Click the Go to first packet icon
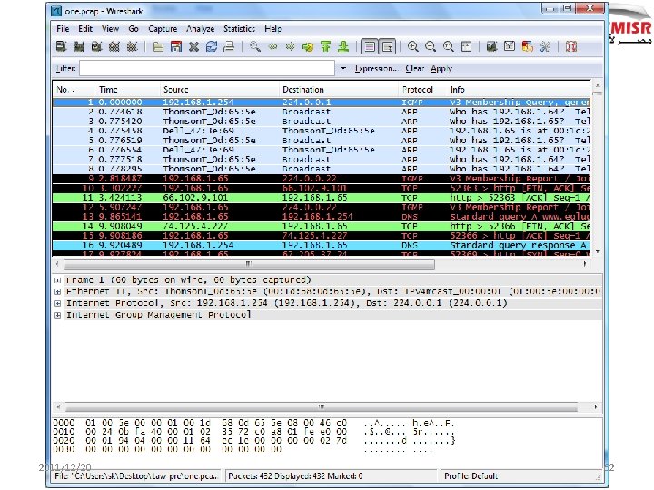The height and width of the screenshot is (490, 654). tap(324, 46)
